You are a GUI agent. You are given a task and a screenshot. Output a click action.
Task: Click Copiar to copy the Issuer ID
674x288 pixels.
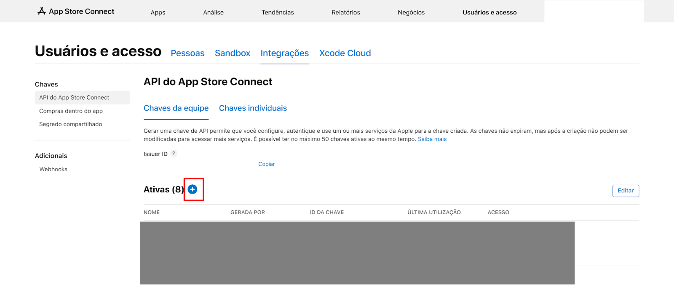point(267,164)
